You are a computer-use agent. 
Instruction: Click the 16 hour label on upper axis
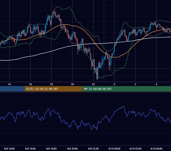click(x=30, y=84)
